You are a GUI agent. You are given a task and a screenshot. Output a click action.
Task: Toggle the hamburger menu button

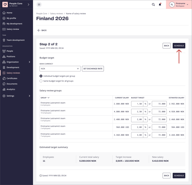point(39,5)
